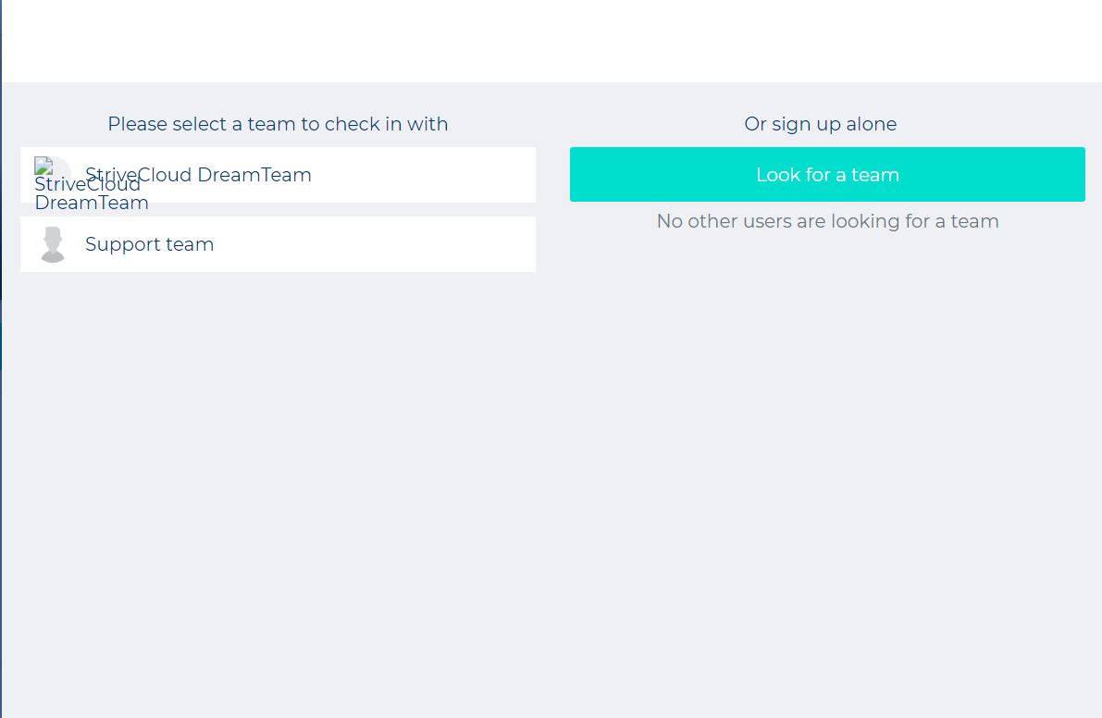Select the Support team name label
The height and width of the screenshot is (718, 1102).
149,244
